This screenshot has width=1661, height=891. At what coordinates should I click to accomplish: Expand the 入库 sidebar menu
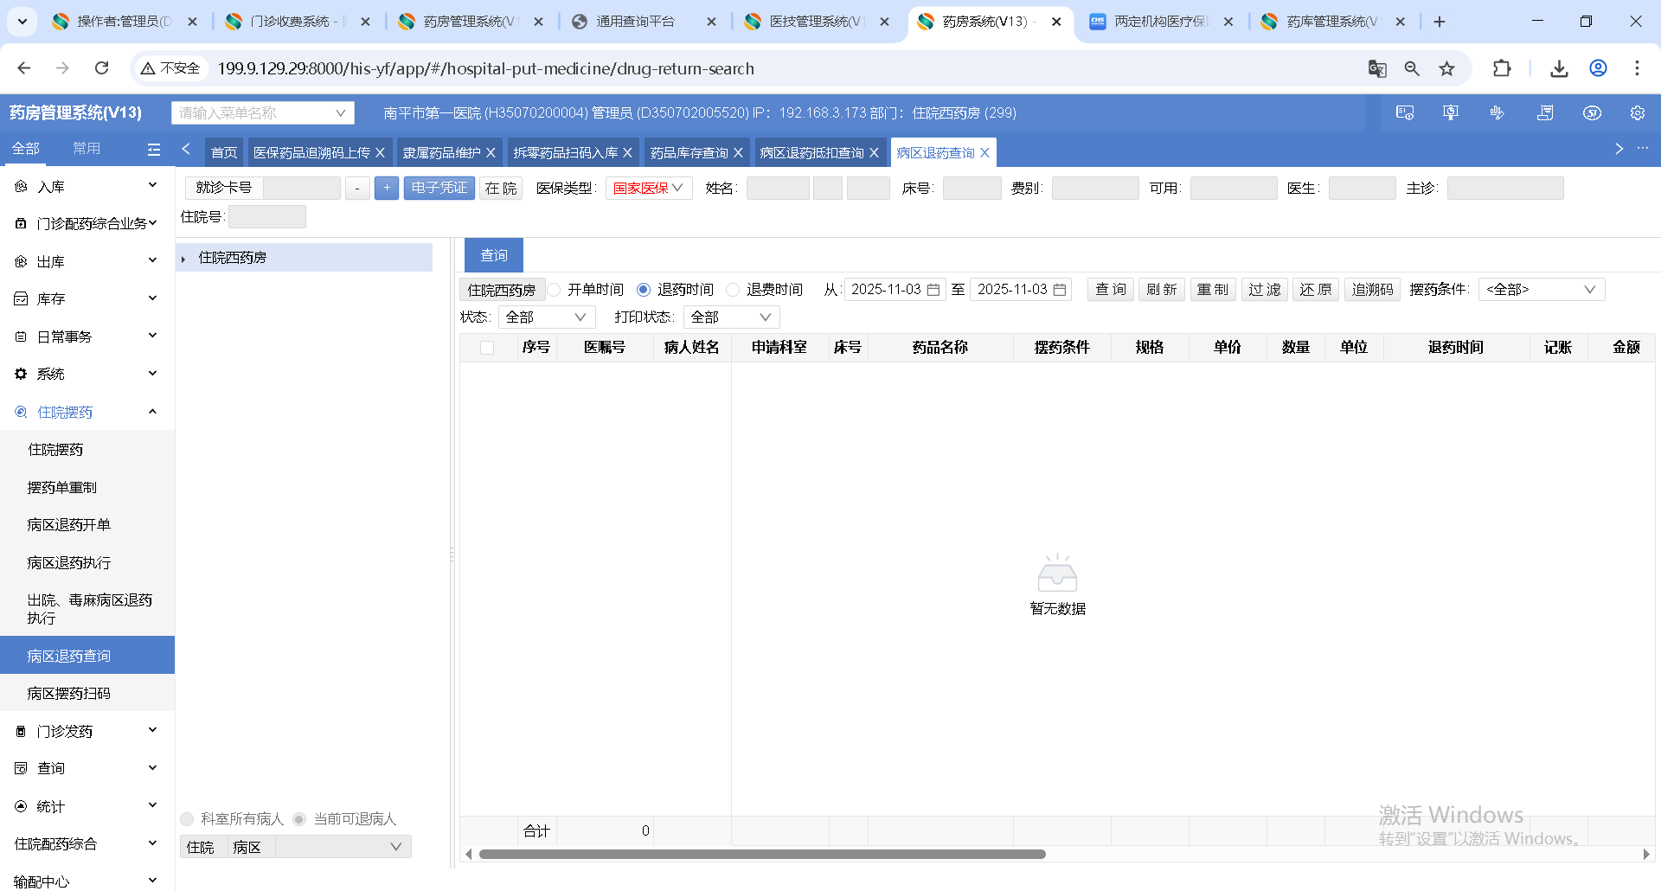pyautogui.click(x=87, y=186)
